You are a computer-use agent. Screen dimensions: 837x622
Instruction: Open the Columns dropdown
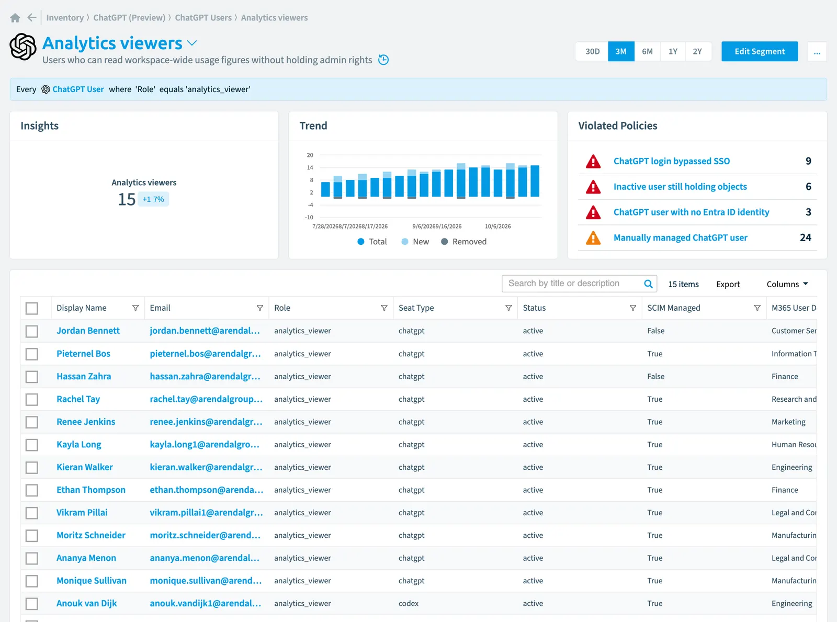pyautogui.click(x=787, y=284)
